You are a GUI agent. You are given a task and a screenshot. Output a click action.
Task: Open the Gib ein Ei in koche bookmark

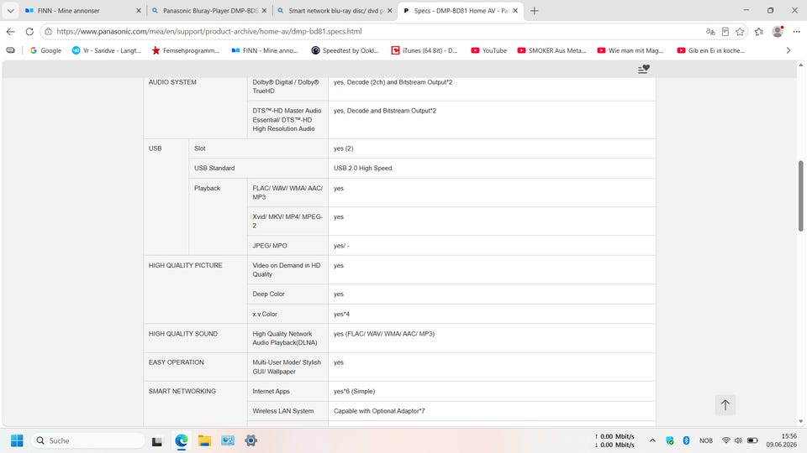711,50
